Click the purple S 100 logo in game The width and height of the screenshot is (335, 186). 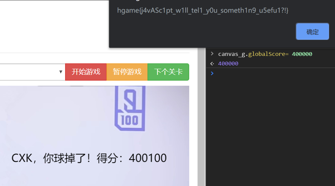pos(130,108)
